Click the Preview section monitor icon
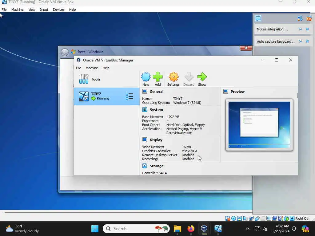Image resolution: width=315 pixels, height=236 pixels. click(x=225, y=92)
